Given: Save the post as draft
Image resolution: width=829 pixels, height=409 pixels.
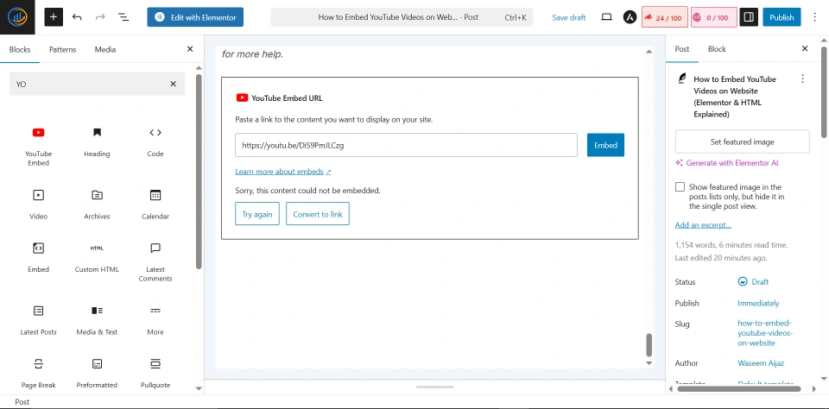Looking at the screenshot, I should [569, 17].
